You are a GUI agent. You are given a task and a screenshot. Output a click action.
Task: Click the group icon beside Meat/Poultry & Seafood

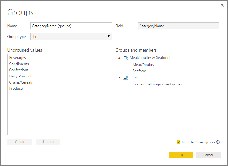click(125, 58)
